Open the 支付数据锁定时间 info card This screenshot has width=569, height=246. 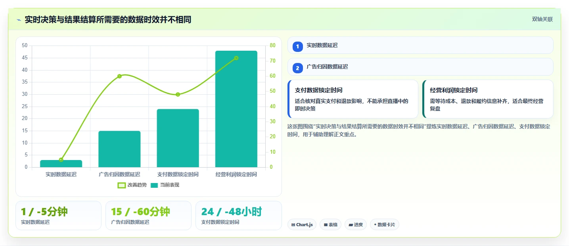[353, 99]
